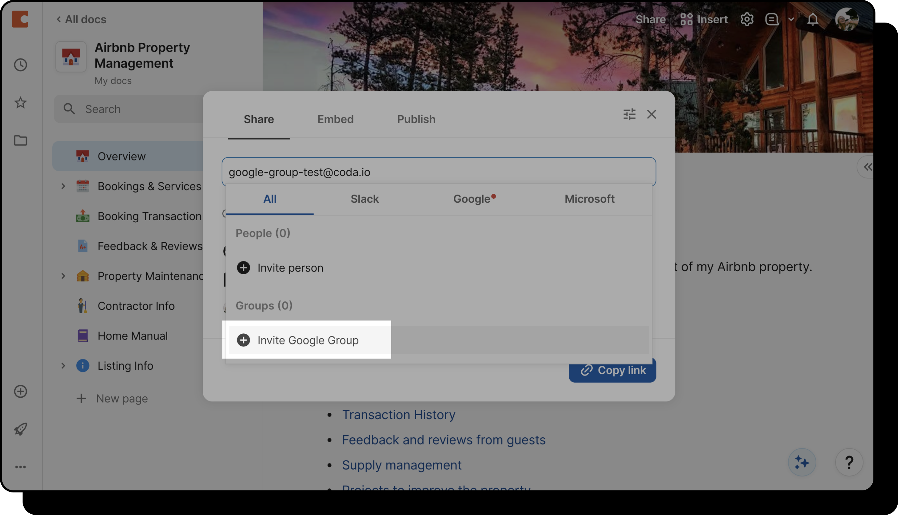Select the Slack tab in suggestions

(x=364, y=199)
